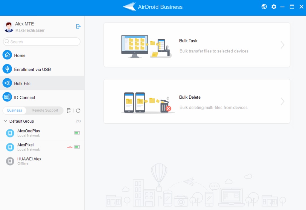Select the Home icon in the sidebar
Screen dimensions: 306x210
click(x=7, y=55)
